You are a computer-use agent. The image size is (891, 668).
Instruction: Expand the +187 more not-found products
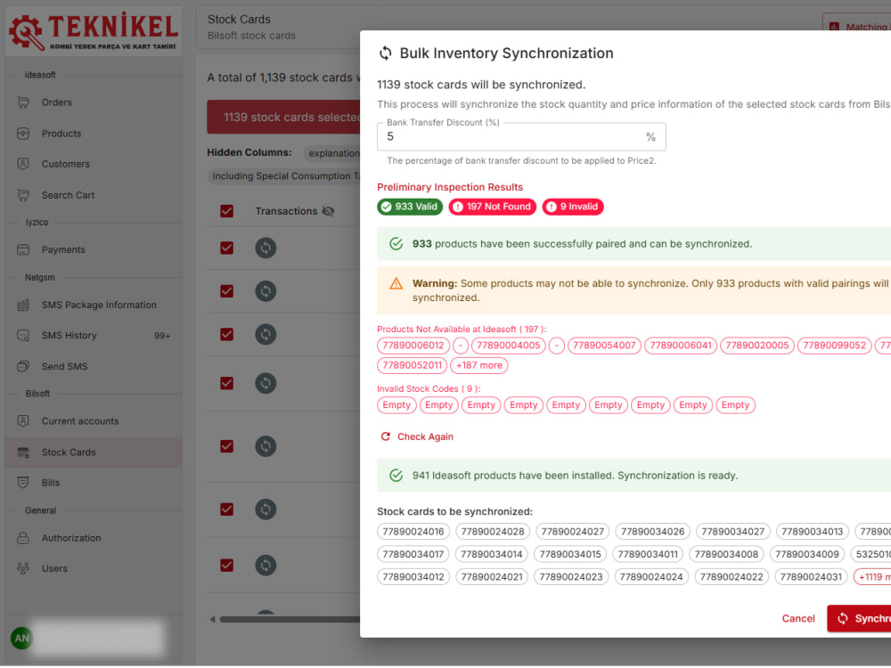(479, 365)
